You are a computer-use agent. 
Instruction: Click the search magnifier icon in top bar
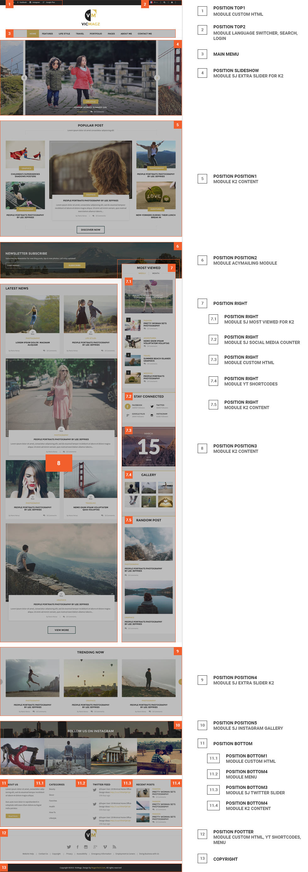(165, 3)
